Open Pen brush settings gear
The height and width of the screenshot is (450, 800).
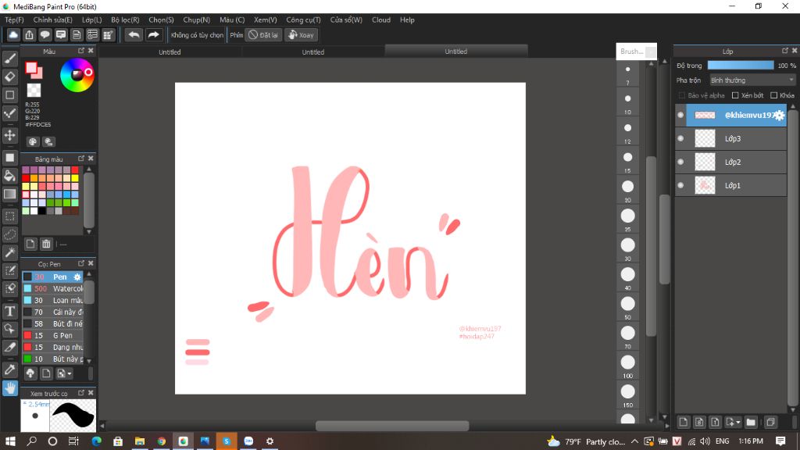pos(77,277)
